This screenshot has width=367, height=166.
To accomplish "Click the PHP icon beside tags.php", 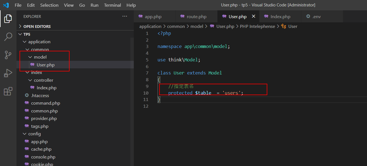I will (x=27, y=126).
